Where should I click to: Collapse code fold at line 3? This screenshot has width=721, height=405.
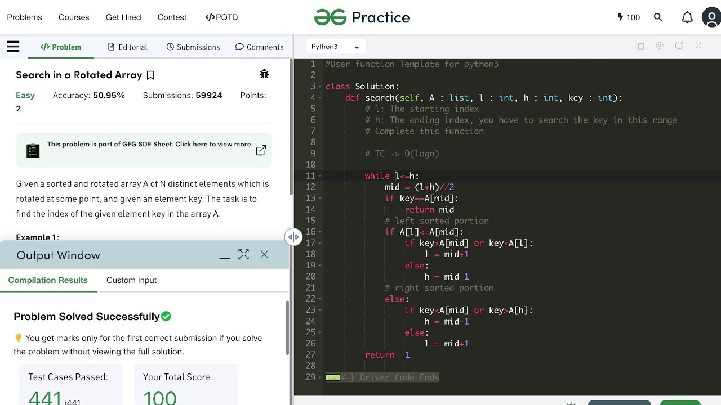[x=320, y=86]
